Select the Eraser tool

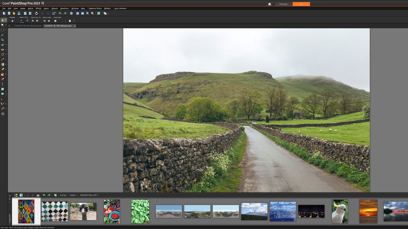point(3,69)
